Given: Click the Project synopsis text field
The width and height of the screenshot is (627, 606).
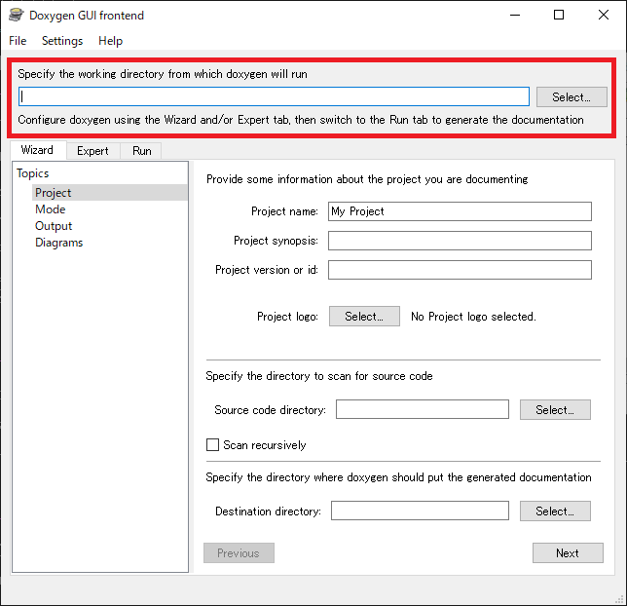Looking at the screenshot, I should (460, 241).
